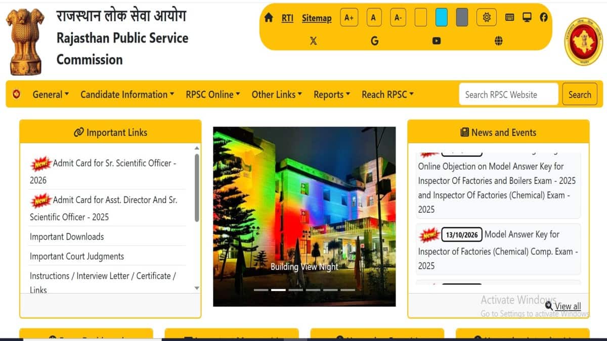Click the Important Links panel header
Screen dimensions: 607x341
pyautogui.click(x=110, y=132)
